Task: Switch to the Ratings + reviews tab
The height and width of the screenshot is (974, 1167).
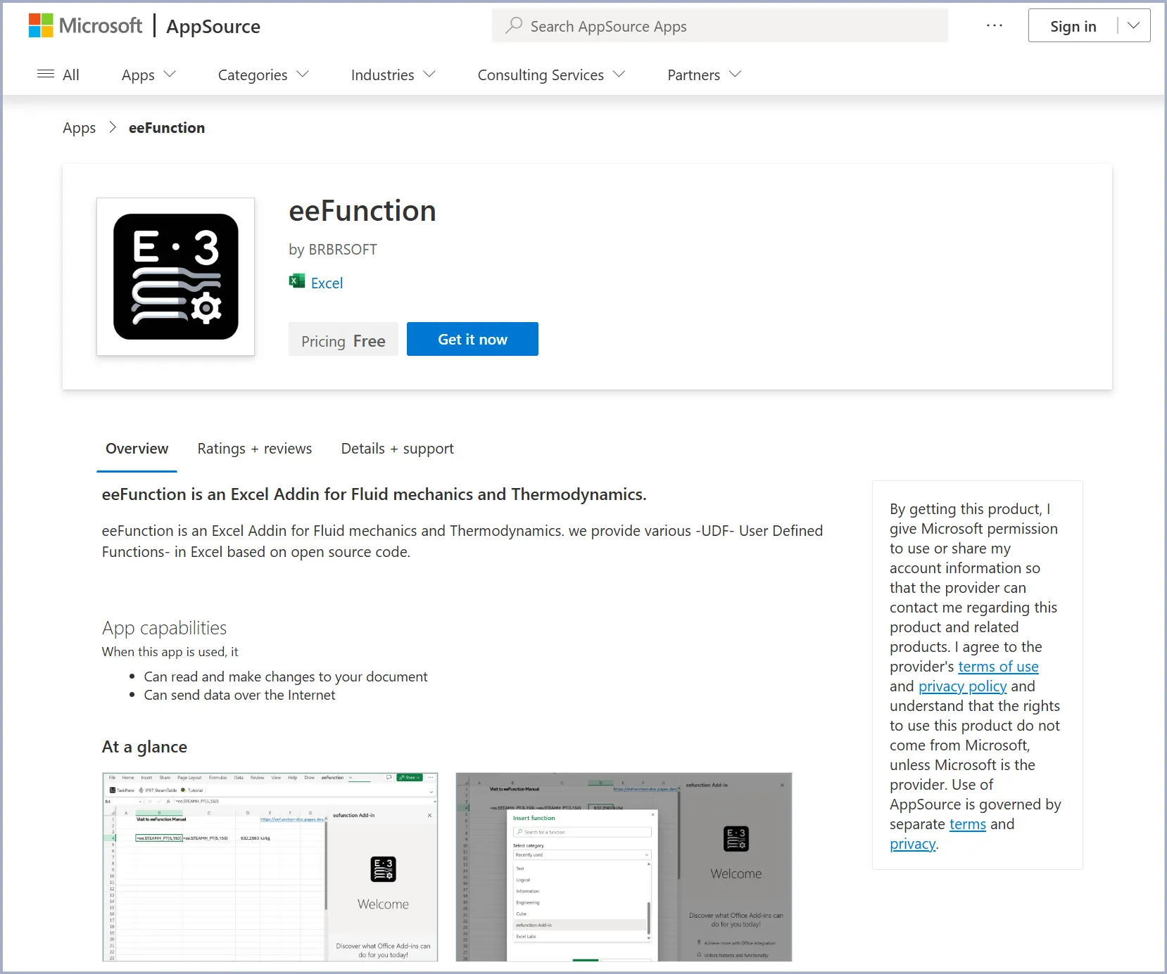Action: tap(254, 449)
